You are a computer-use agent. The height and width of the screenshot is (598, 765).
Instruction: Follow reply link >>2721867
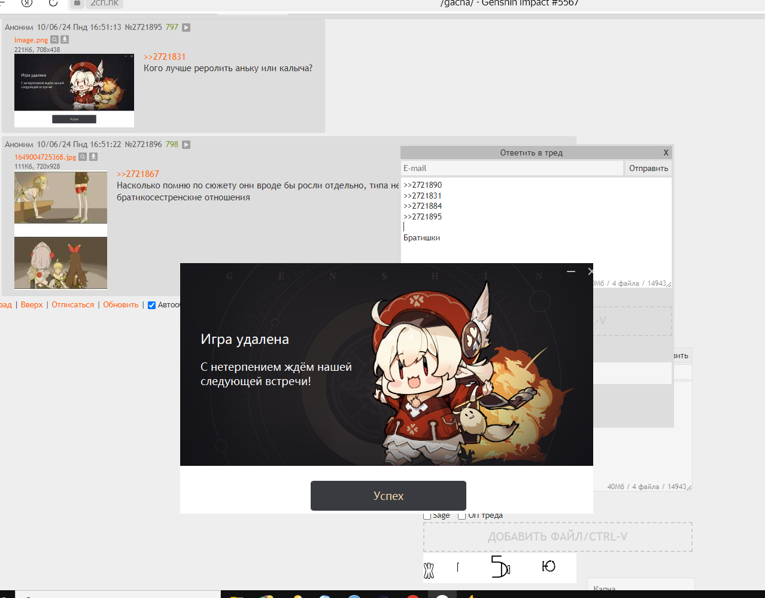[138, 174]
